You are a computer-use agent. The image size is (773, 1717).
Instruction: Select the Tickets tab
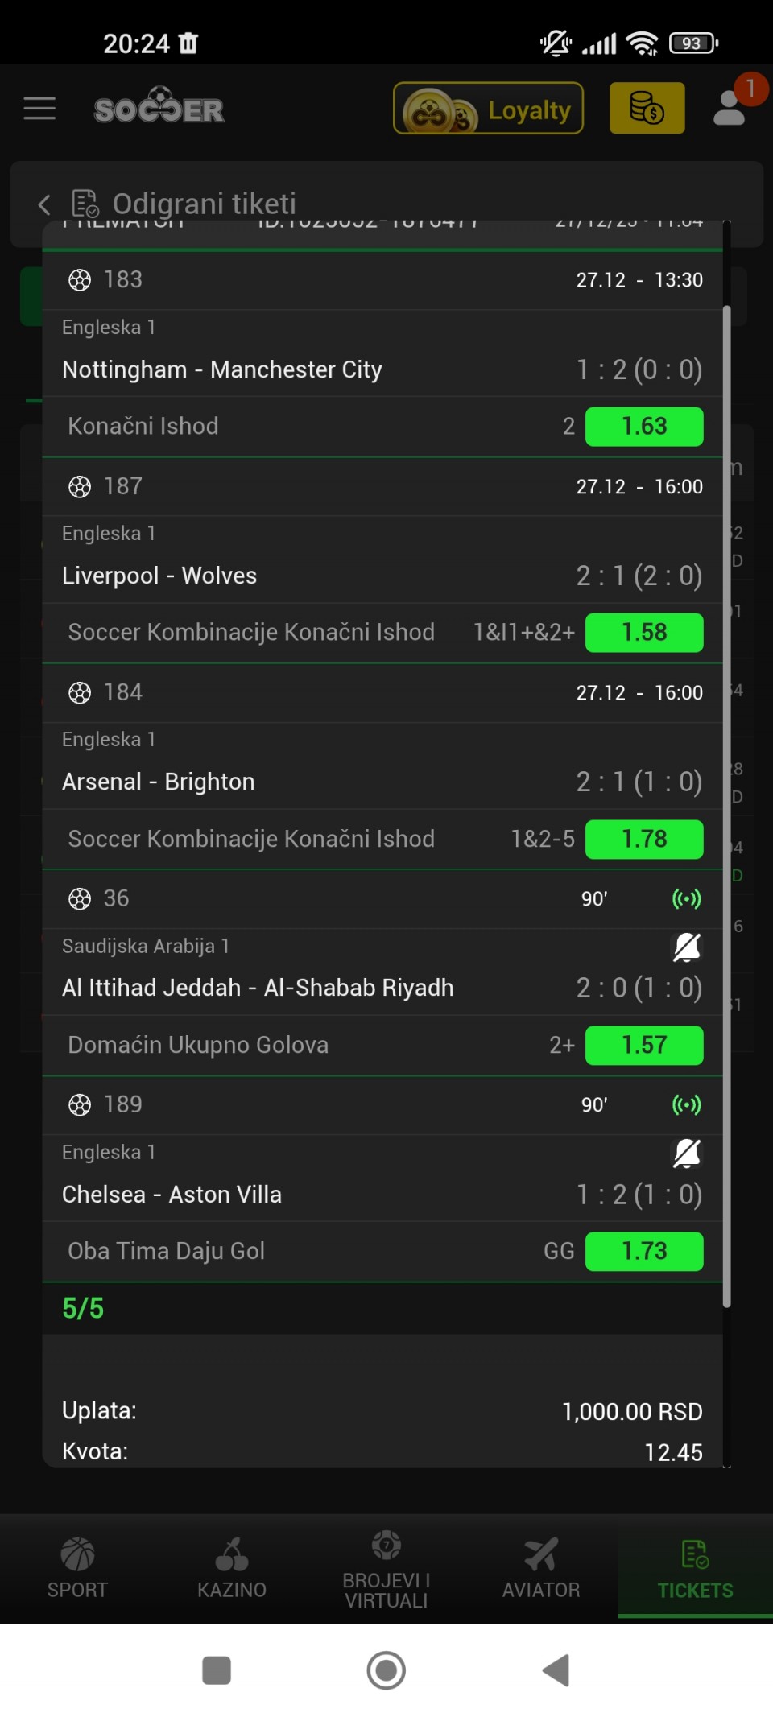point(696,1567)
